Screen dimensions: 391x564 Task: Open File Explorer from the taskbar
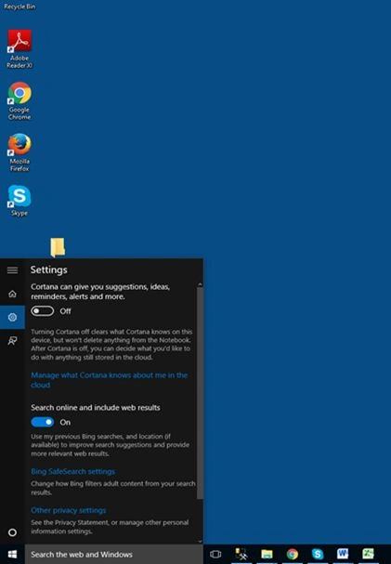pyautogui.click(x=267, y=554)
